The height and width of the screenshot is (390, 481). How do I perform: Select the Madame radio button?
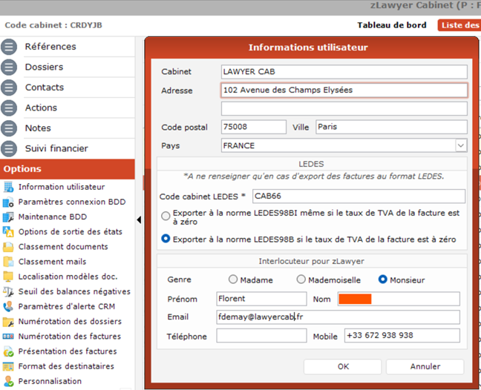[x=233, y=280]
